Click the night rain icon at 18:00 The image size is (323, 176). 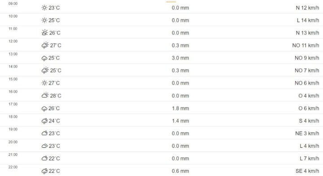pos(44,121)
